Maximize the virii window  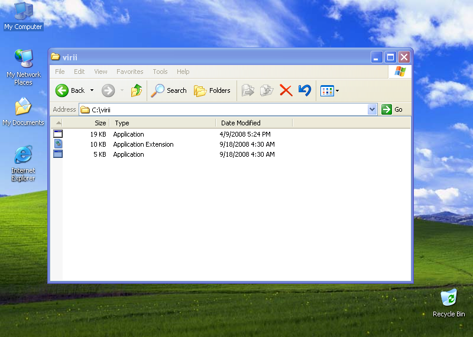pos(390,57)
